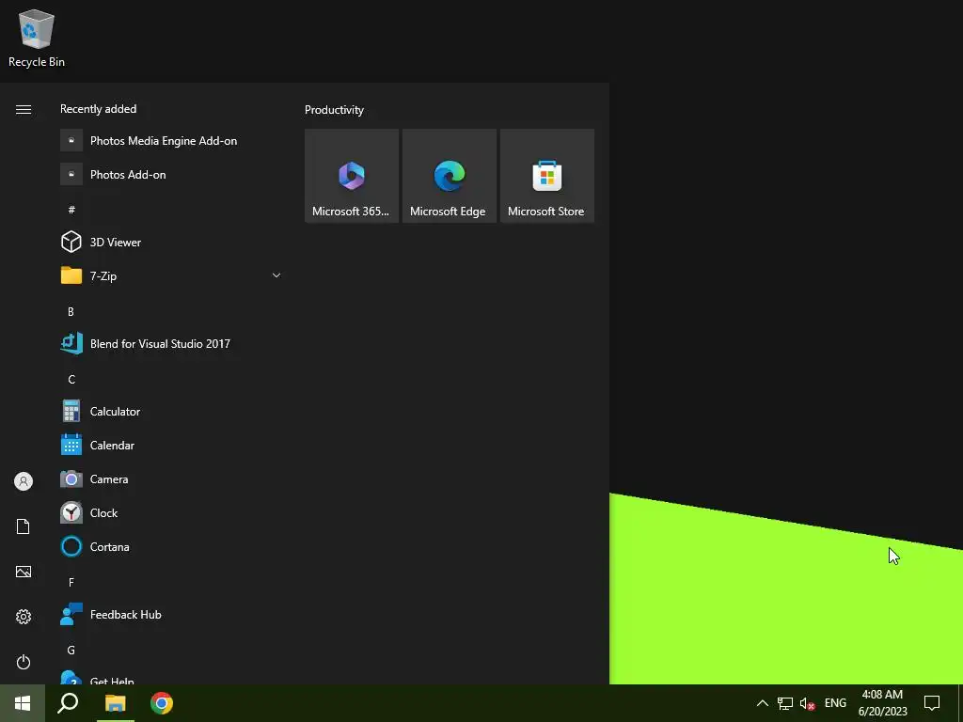Open the muted volume tray icon
Screen dimensions: 963x722
pyautogui.click(x=807, y=703)
